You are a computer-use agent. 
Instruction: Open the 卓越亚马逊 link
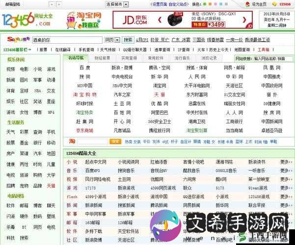pyautogui.click(x=272, y=130)
